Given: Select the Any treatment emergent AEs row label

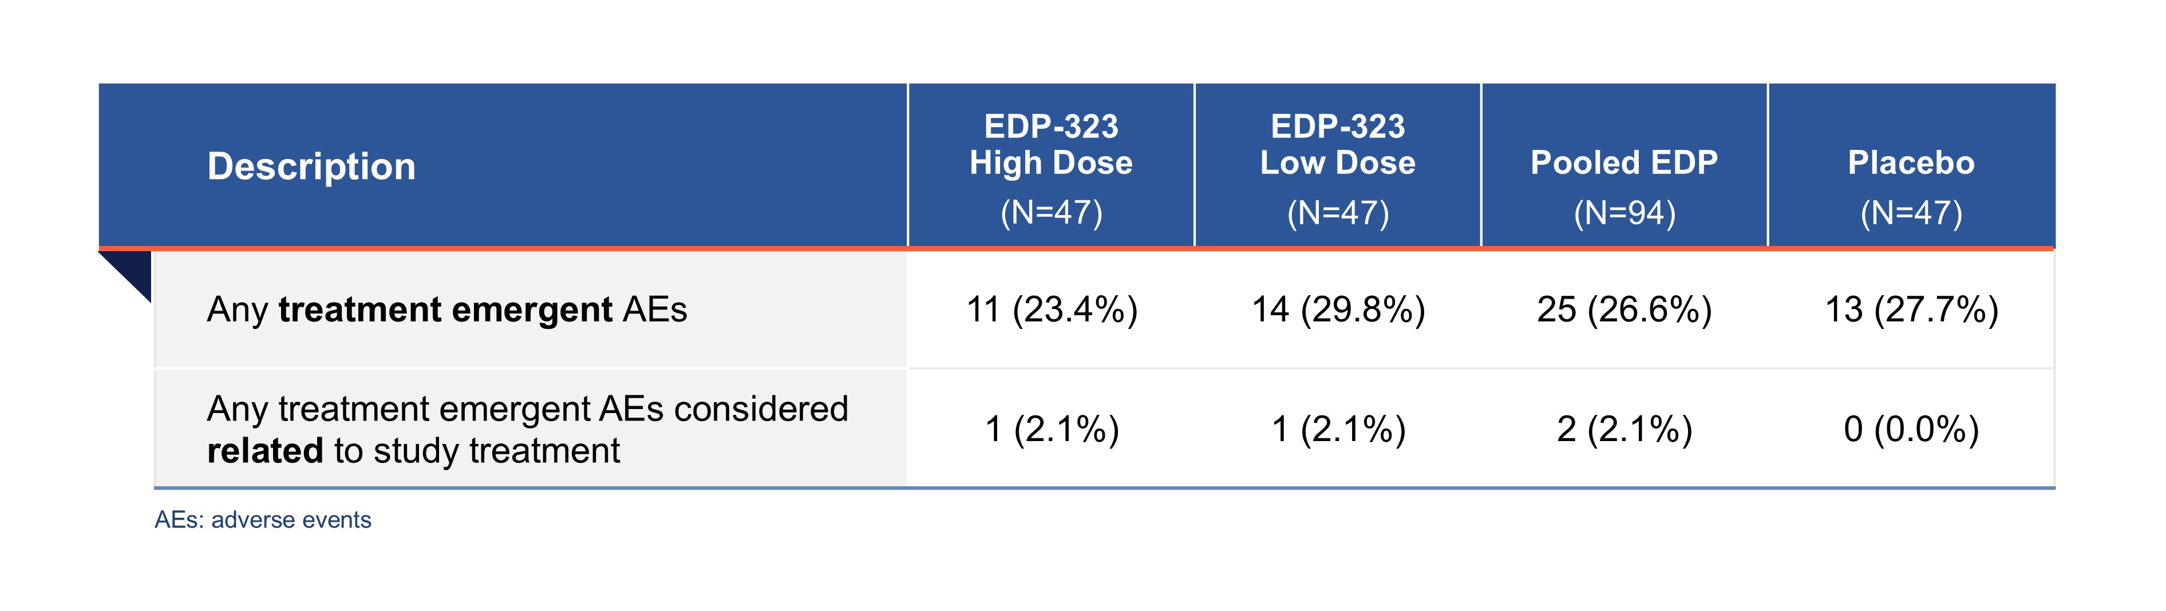Looking at the screenshot, I should click(x=446, y=310).
